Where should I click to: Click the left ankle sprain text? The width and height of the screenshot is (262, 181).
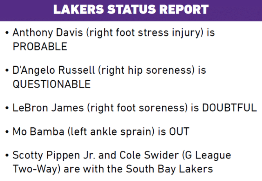coord(111,131)
